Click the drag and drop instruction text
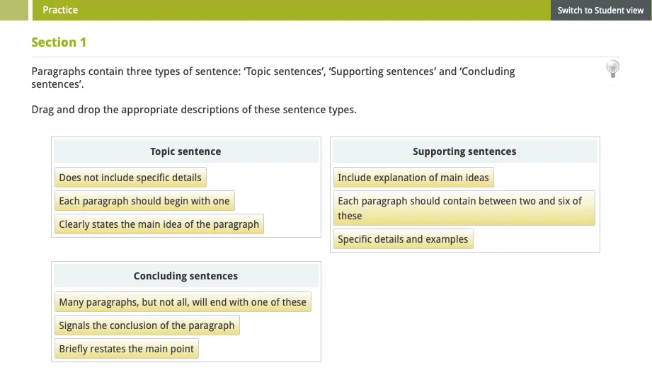 194,110
